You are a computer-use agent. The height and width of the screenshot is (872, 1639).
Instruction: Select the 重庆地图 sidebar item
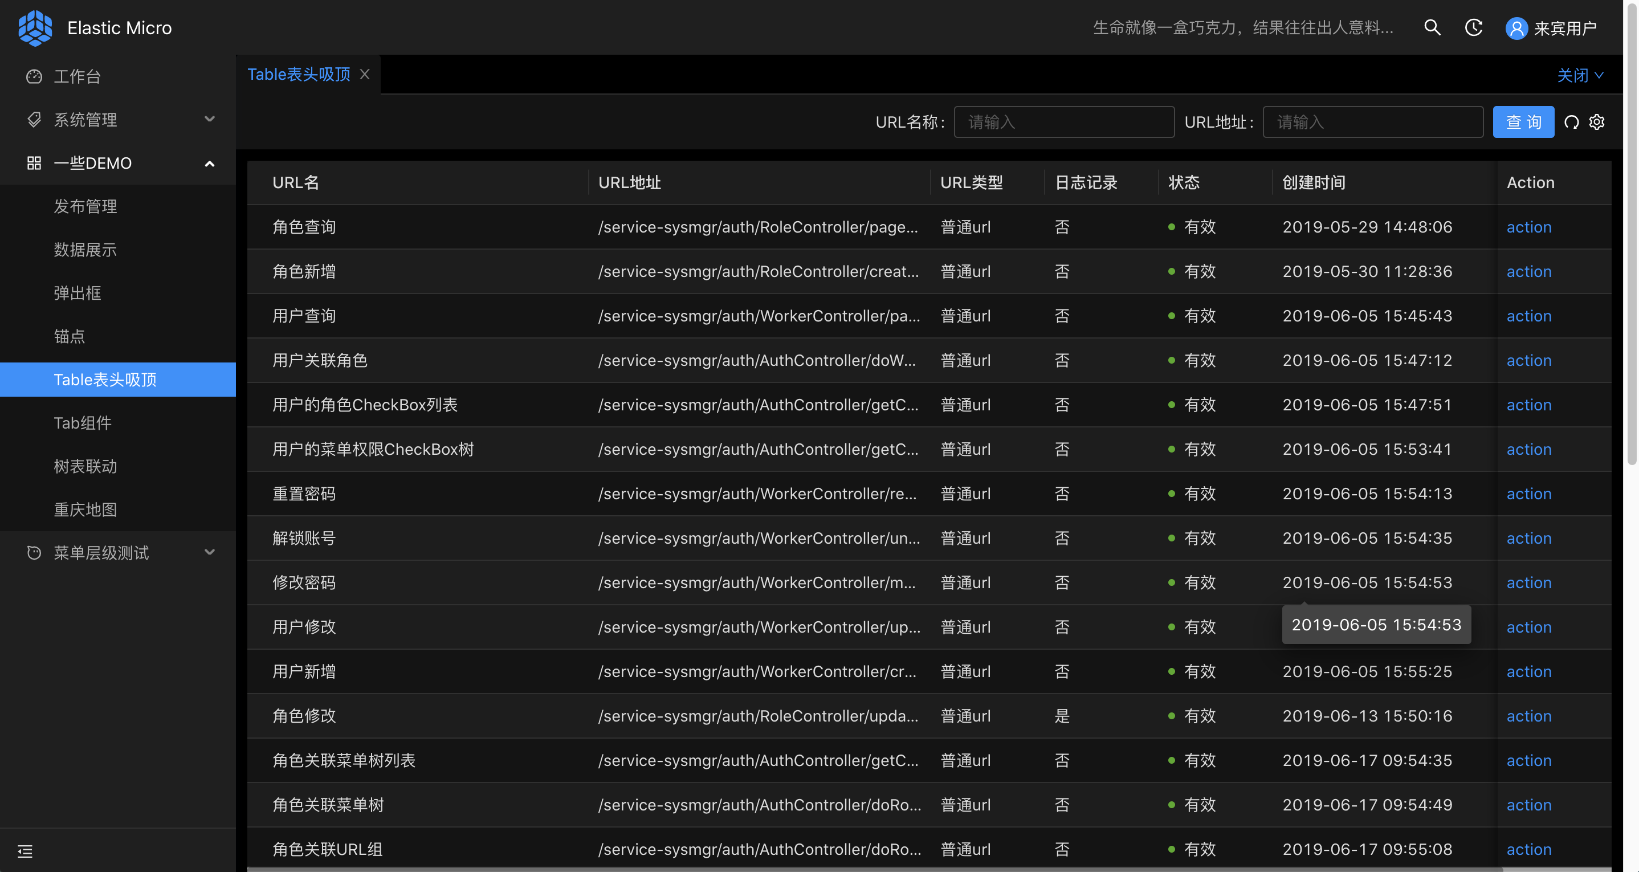pos(85,509)
